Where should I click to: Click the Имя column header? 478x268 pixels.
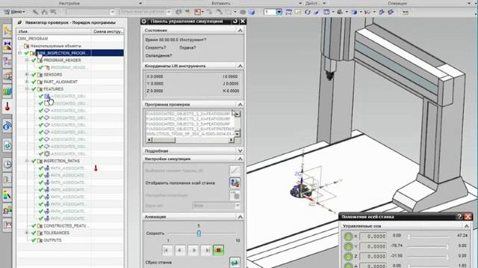[x=54, y=31]
